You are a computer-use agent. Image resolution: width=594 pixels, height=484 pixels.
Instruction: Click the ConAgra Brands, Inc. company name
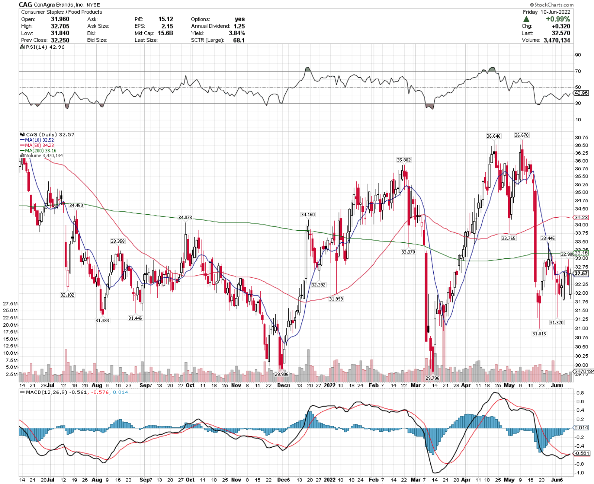point(59,5)
